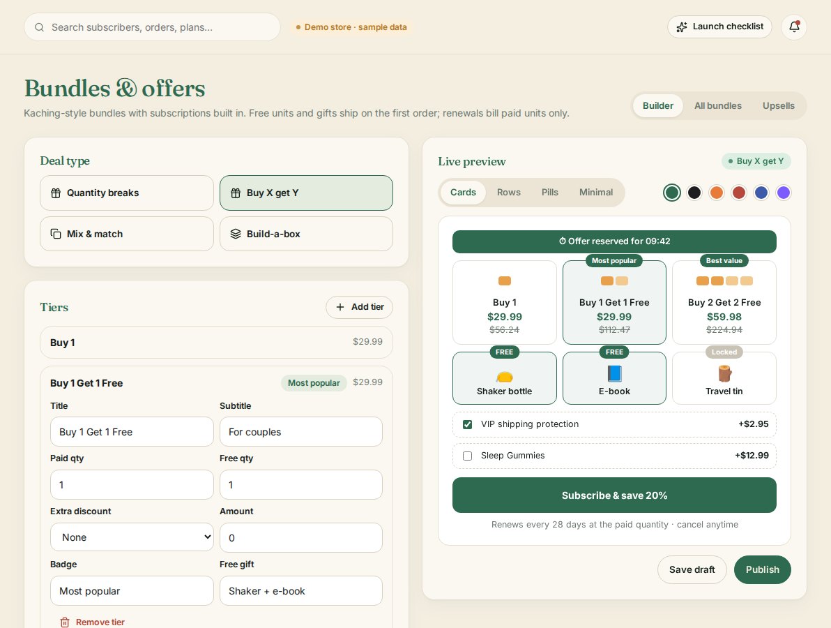The width and height of the screenshot is (831, 628).
Task: Select the Buy 1 Get 1 Free preview card
Action: [x=614, y=302]
